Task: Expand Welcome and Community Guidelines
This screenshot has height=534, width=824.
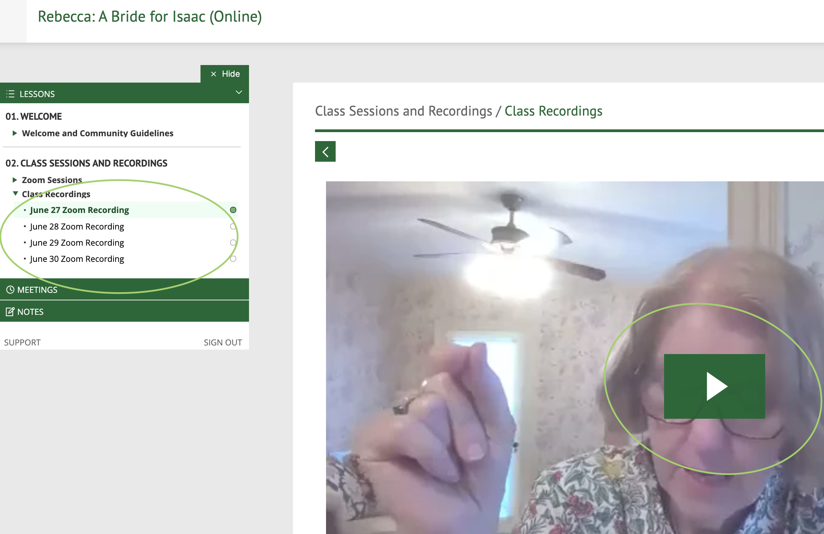Action: [x=15, y=133]
